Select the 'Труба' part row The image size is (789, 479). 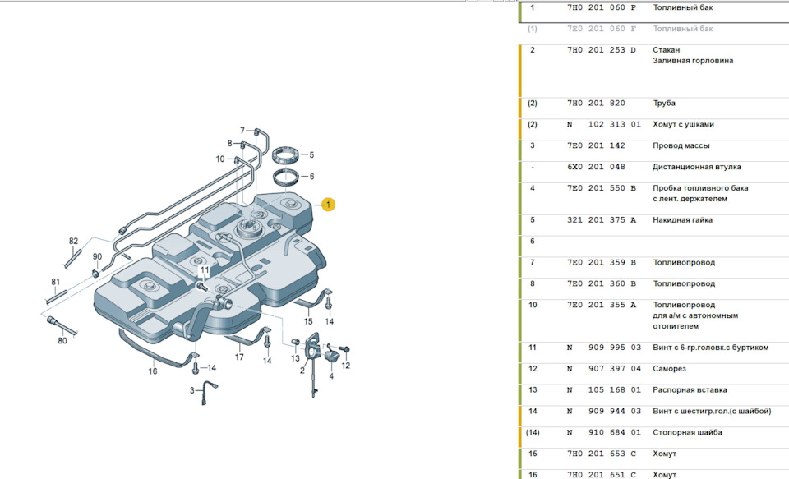click(x=653, y=108)
